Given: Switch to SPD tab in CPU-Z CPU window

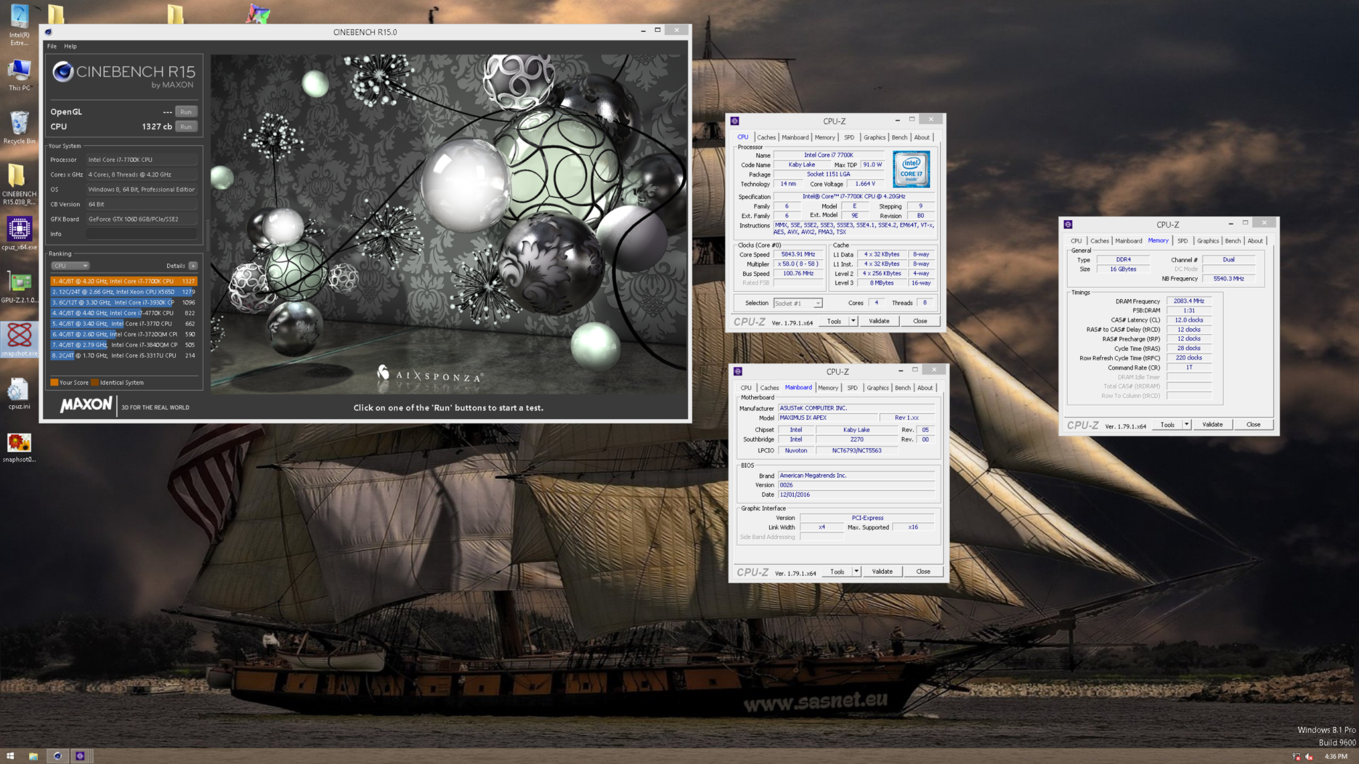Looking at the screenshot, I should click(x=849, y=137).
